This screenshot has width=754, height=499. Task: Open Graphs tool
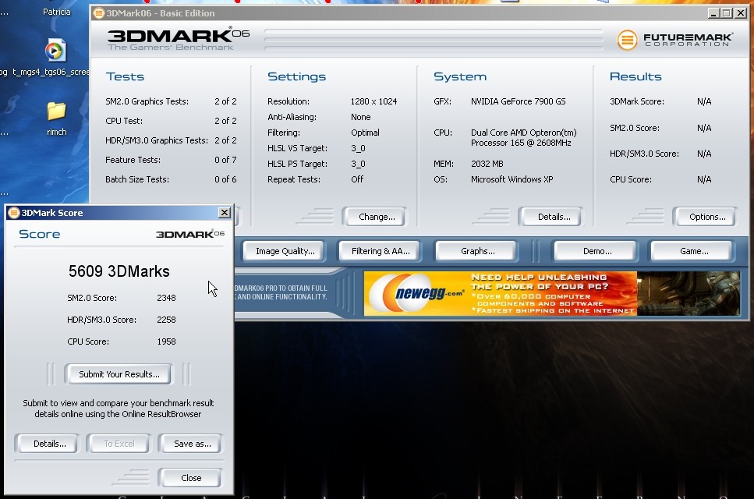[476, 251]
